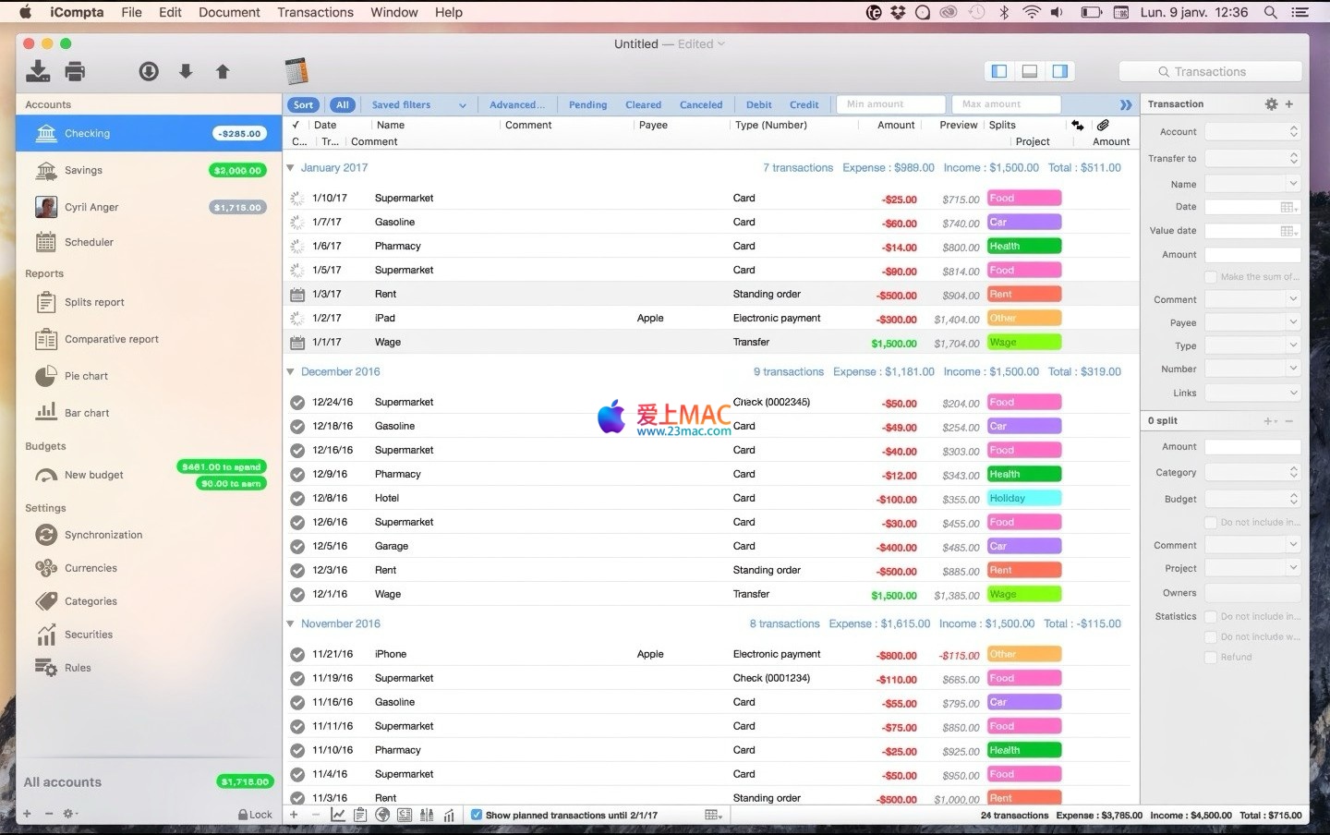Open the Document menu
The image size is (1330, 835).
[x=229, y=12]
